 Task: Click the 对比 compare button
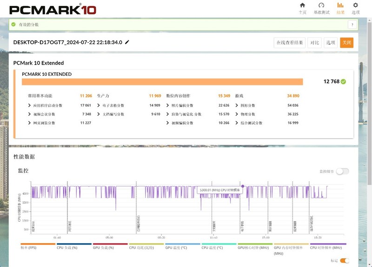point(314,43)
